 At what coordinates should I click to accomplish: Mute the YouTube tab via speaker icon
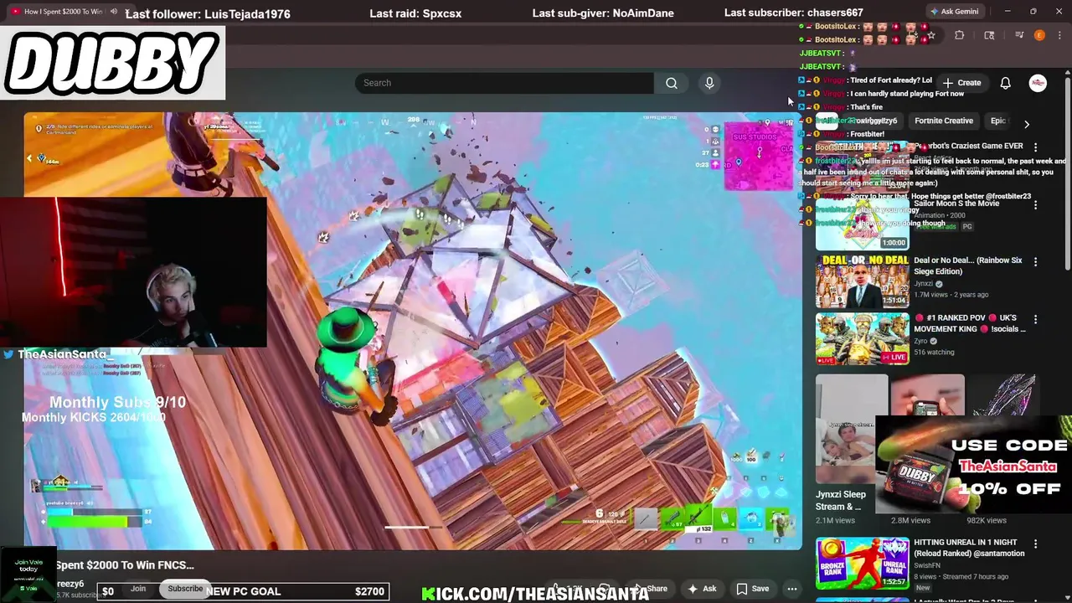click(113, 12)
